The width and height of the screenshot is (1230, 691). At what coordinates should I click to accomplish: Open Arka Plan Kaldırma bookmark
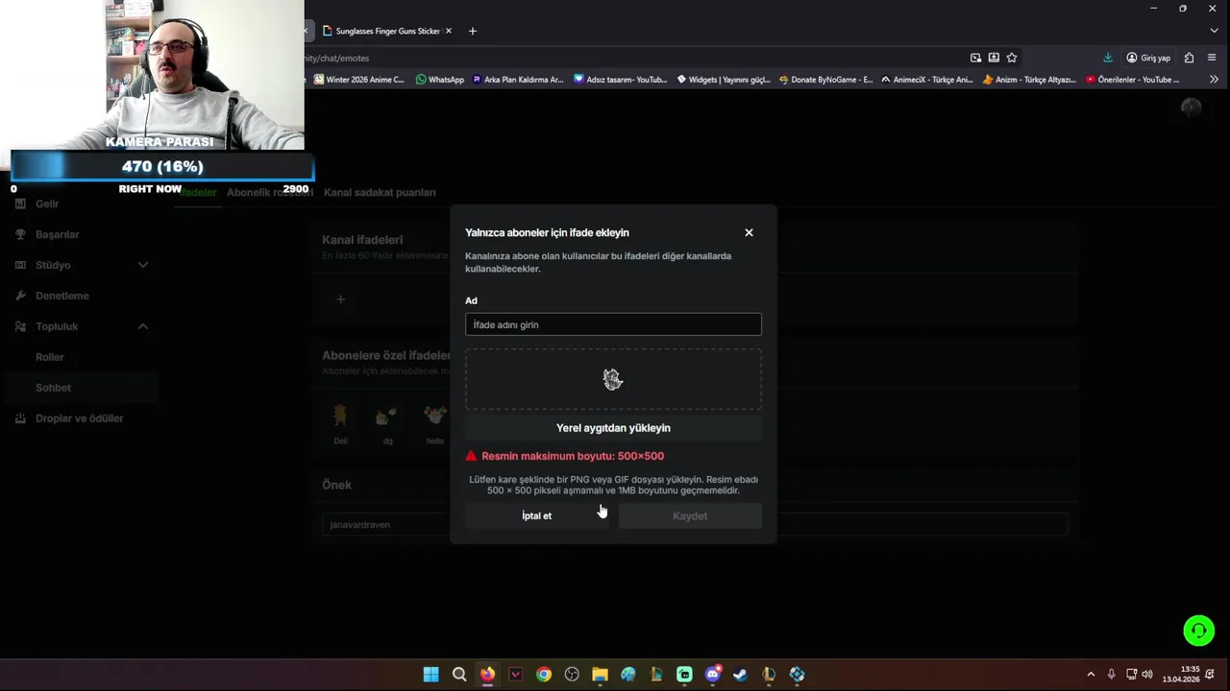tap(518, 80)
